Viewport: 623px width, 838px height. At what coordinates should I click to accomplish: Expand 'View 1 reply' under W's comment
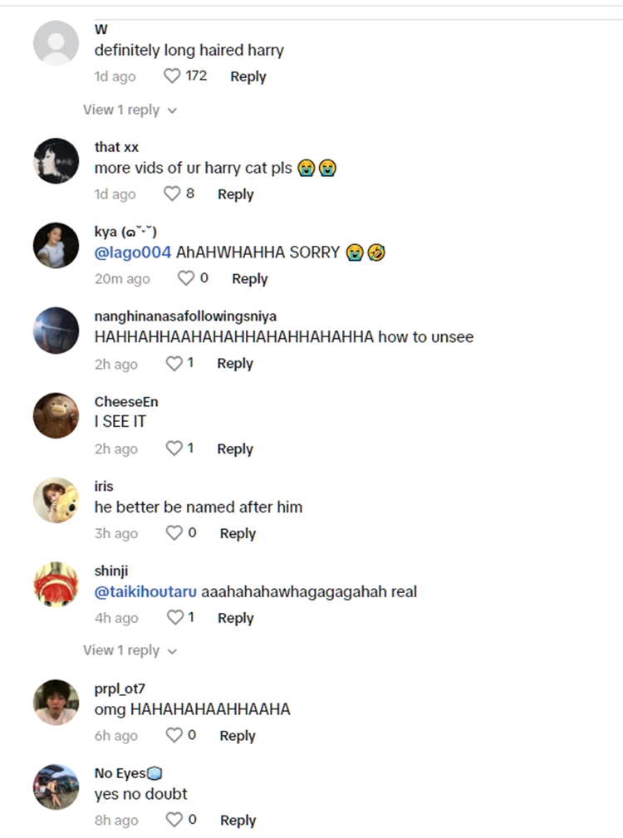click(x=130, y=110)
